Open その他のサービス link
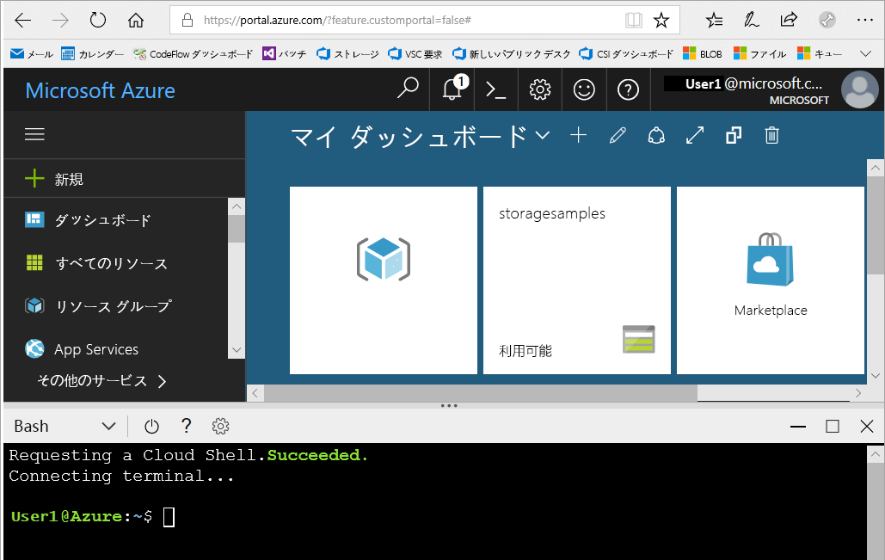 90,381
